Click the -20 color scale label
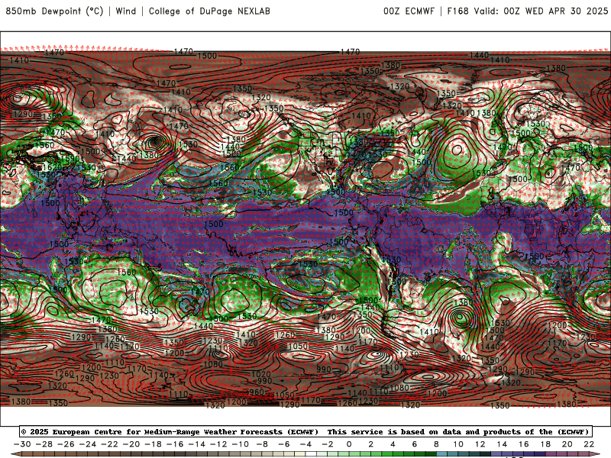The height and width of the screenshot is (458, 611). coord(131,444)
